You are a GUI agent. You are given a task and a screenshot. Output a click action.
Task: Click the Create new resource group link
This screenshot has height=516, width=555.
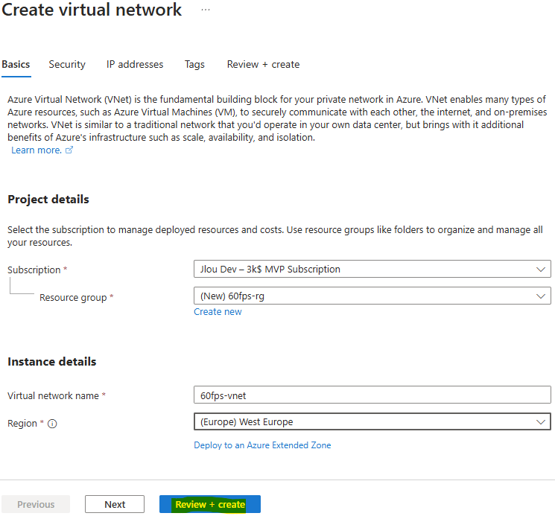click(x=218, y=311)
